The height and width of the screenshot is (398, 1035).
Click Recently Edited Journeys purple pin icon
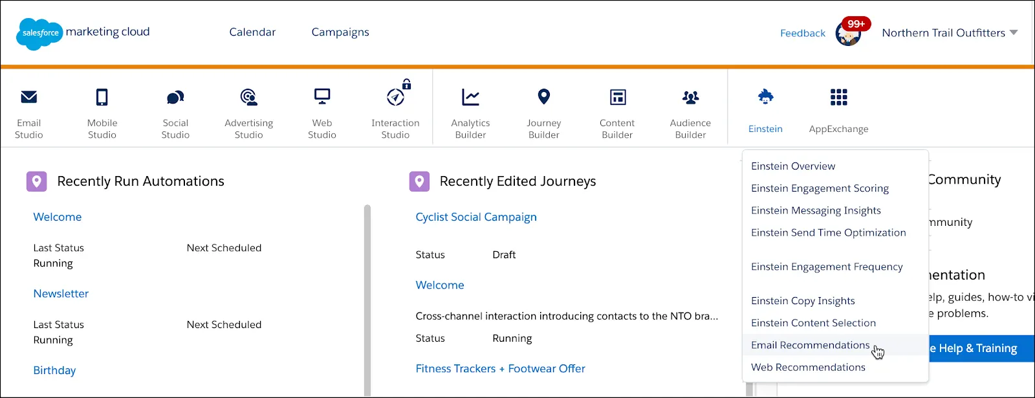(x=419, y=181)
